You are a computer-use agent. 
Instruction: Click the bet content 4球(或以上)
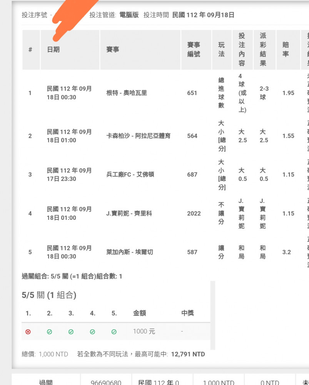point(242,93)
